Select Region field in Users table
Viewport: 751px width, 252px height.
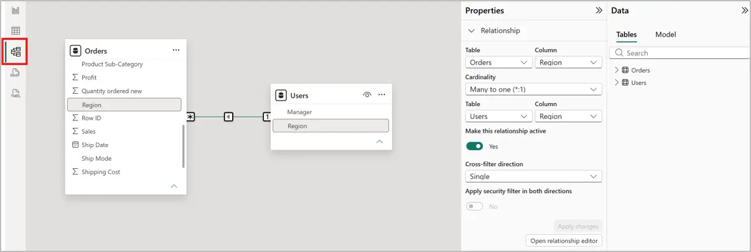(x=330, y=126)
